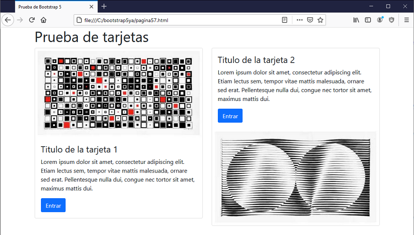Screen dimensions: 414x235
Task: Go back to the previous page
Action: (8, 20)
